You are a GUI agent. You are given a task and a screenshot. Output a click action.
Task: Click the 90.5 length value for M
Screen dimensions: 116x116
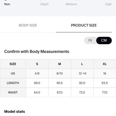pos(60,83)
